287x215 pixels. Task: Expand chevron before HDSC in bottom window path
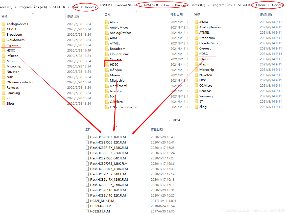click(x=170, y=120)
